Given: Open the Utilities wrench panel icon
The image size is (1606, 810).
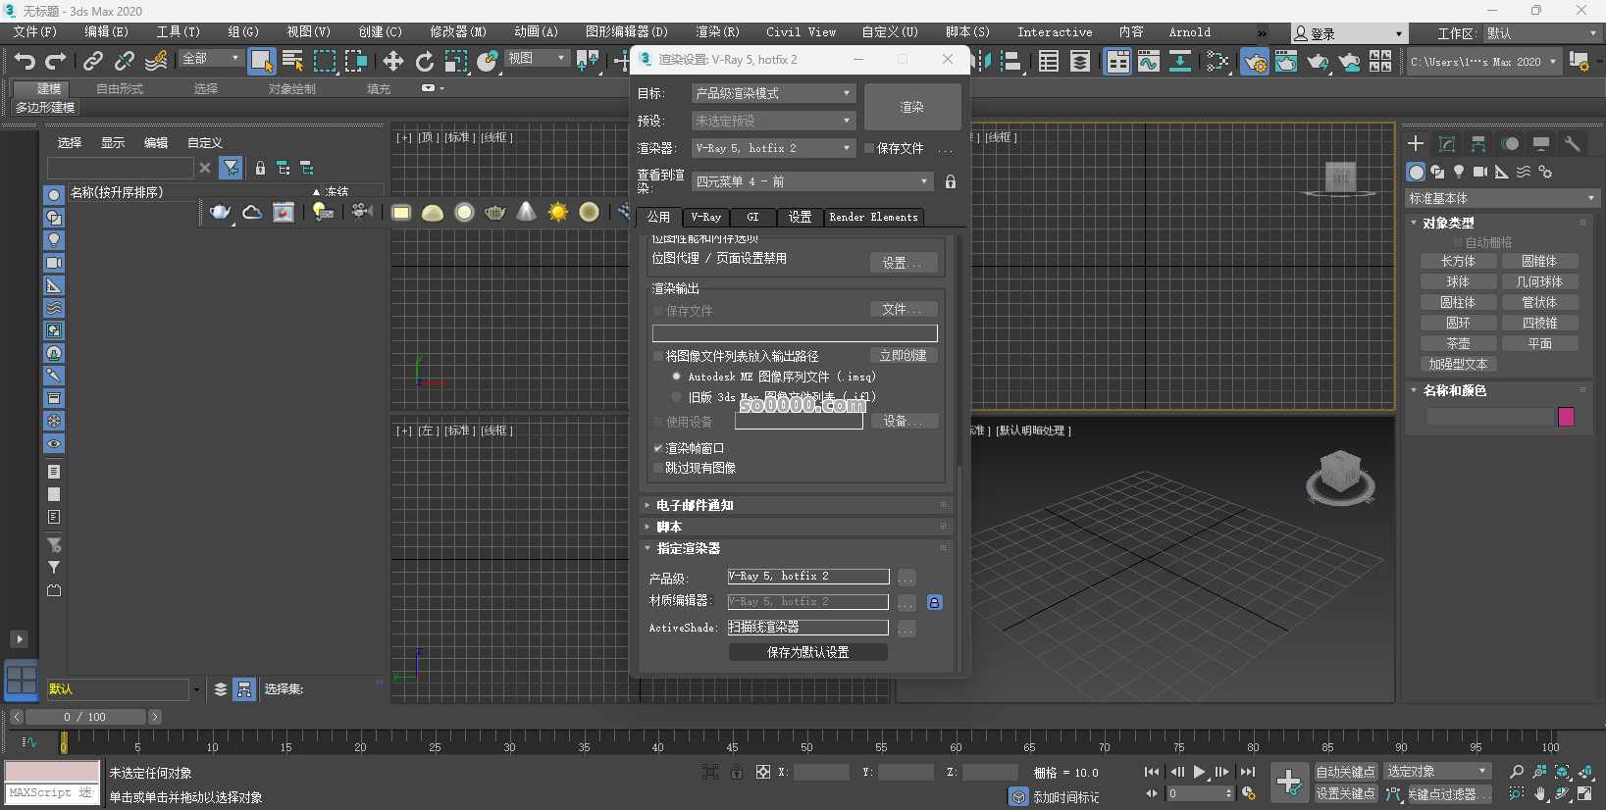Looking at the screenshot, I should [x=1572, y=144].
